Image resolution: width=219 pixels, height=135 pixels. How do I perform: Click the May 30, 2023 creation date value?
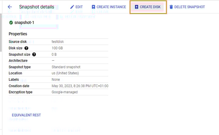(x=80, y=86)
